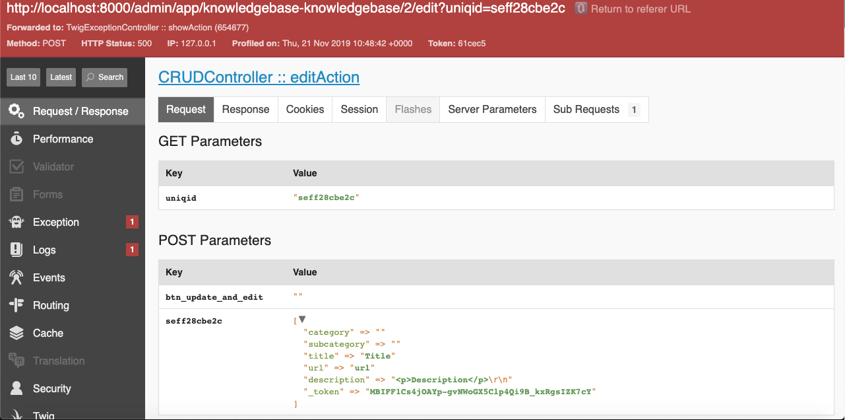Click the IP 127.0.0.1 text
The height and width of the screenshot is (420, 845).
pyautogui.click(x=192, y=43)
